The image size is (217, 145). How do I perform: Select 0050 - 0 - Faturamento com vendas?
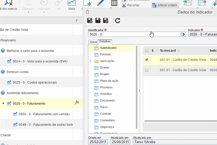(44, 114)
